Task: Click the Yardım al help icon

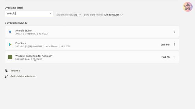Action: coord(6,71)
